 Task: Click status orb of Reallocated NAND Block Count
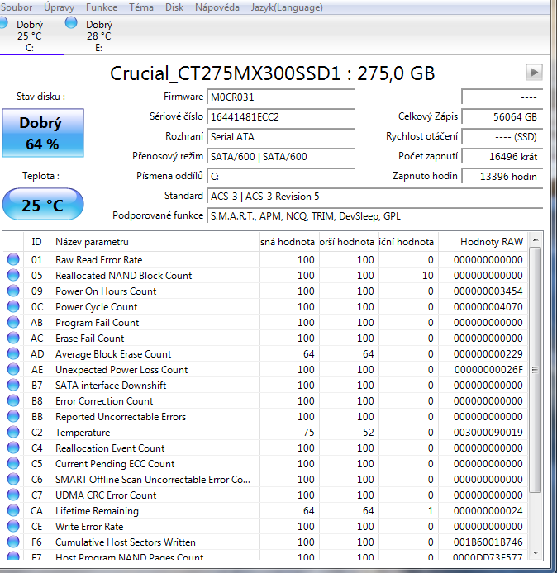(13, 275)
